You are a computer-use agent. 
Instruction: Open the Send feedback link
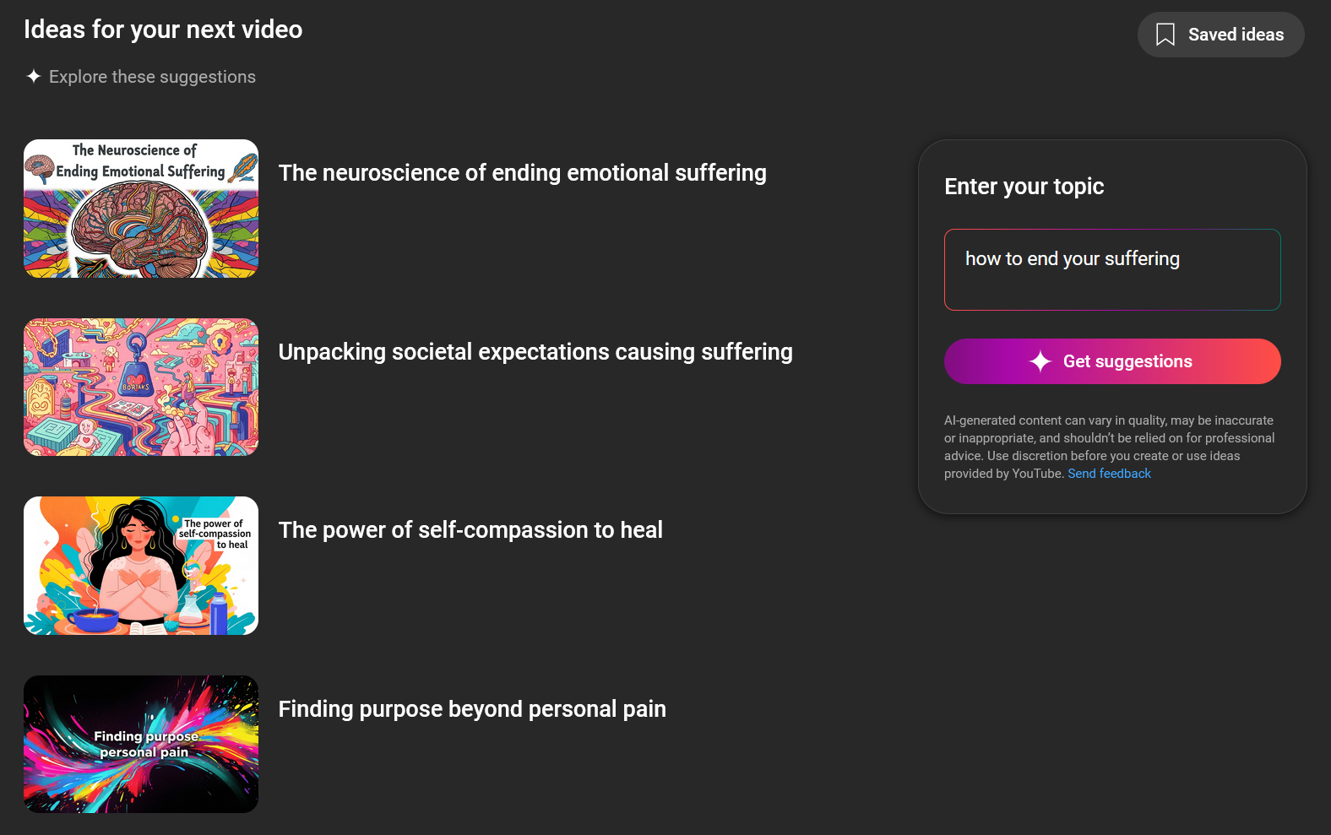(x=1109, y=474)
